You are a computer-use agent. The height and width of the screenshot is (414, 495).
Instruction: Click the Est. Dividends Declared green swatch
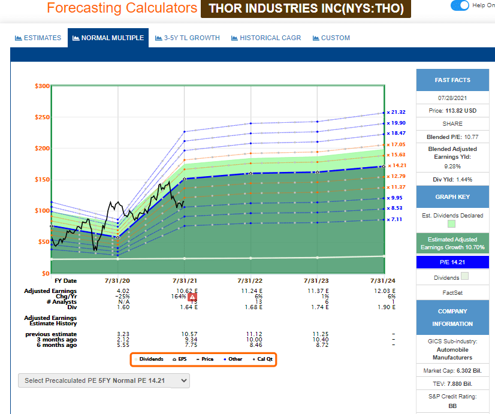(452, 223)
